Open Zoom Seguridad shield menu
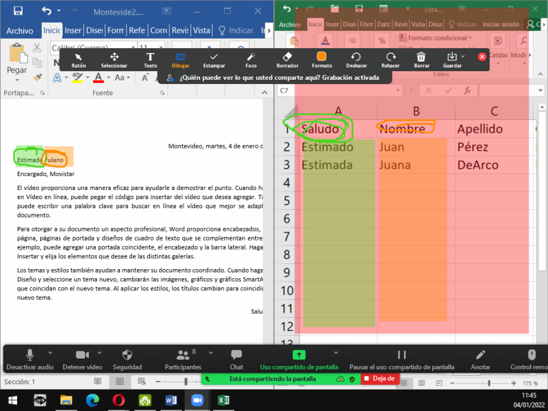 click(127, 360)
